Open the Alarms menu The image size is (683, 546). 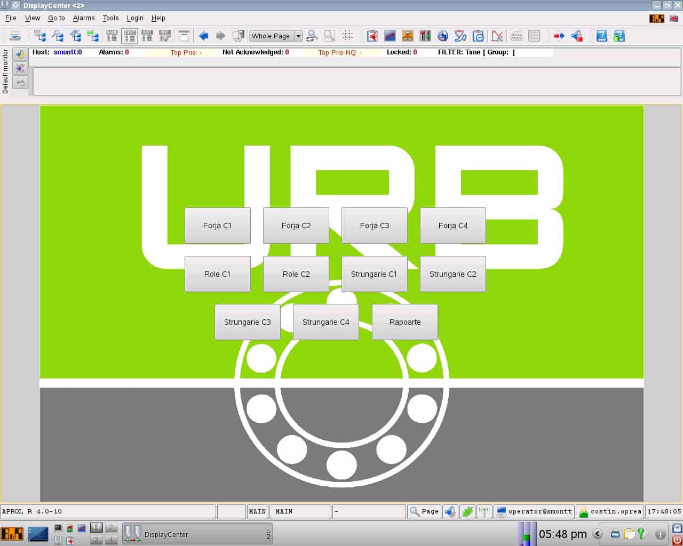pos(84,18)
